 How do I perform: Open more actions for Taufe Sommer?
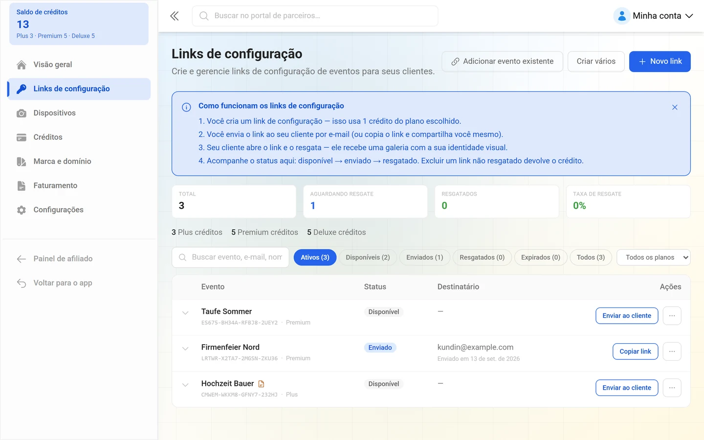672,316
